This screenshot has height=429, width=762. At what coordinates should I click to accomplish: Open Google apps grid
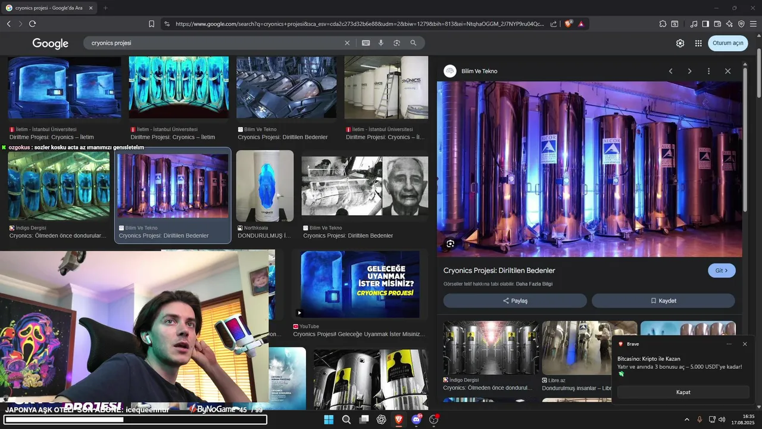(698, 43)
